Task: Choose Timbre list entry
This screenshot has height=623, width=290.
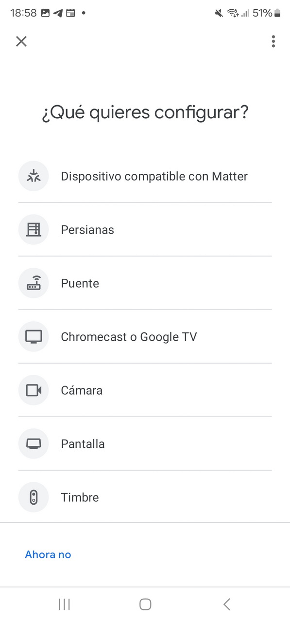Action: [x=145, y=497]
